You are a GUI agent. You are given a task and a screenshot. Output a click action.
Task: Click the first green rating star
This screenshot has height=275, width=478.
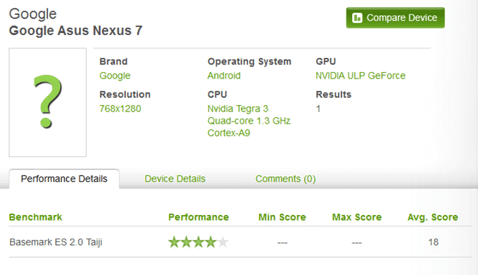click(174, 242)
